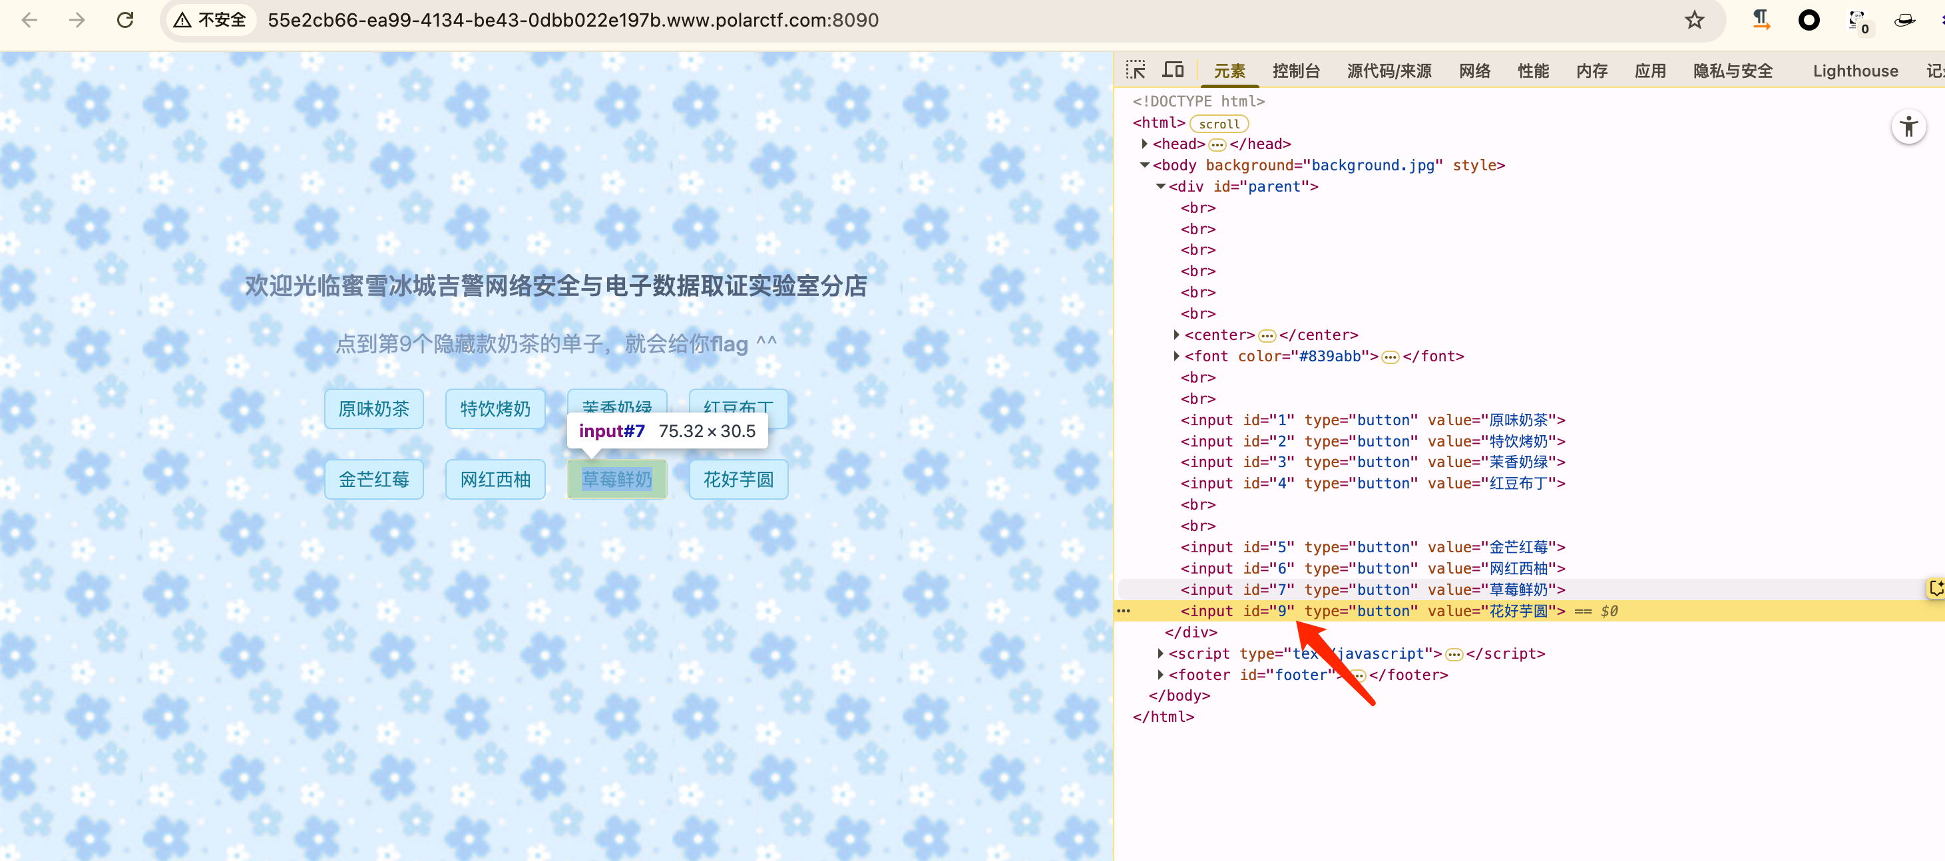
Task: Click the scroll badge beside html
Action: pyautogui.click(x=1219, y=124)
